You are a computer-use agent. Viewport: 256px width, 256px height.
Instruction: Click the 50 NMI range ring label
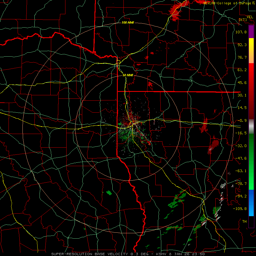[x=128, y=75]
